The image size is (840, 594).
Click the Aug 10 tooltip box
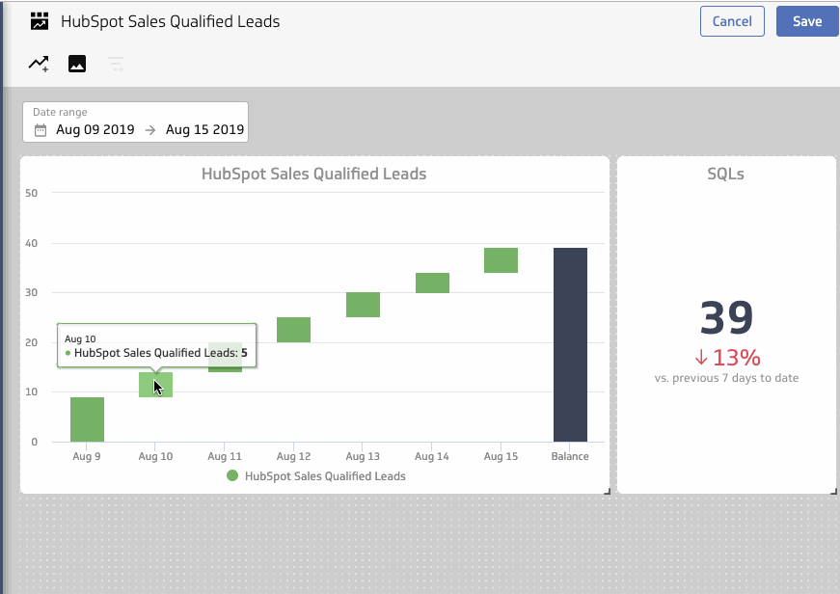pyautogui.click(x=157, y=344)
